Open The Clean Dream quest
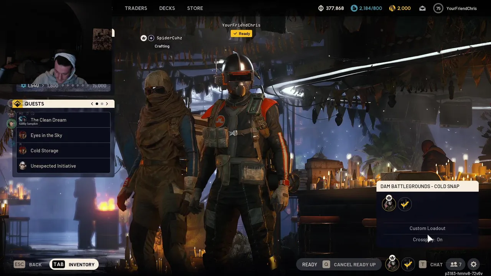491x276 pixels. tap(63, 120)
